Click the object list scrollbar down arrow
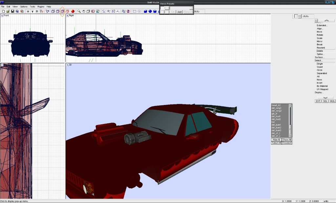This screenshot has height=203, width=336. click(290, 136)
